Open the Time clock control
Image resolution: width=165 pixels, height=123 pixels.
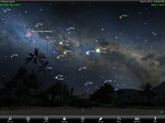pyautogui.click(x=82, y=120)
